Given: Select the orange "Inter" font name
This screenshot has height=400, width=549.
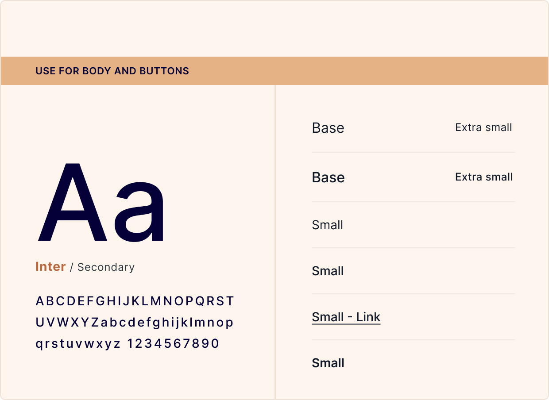Looking at the screenshot, I should 50,267.
